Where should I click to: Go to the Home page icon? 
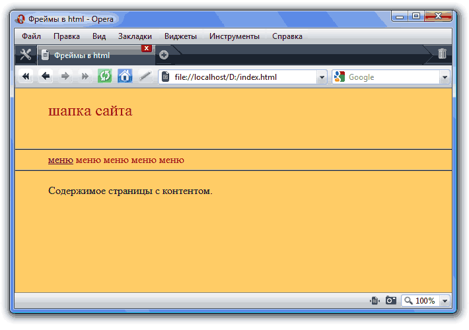pyautogui.click(x=125, y=77)
